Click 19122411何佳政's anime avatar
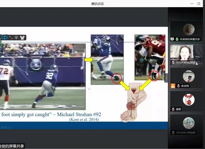The height and width of the screenshot is (149, 205). pyautogui.click(x=188, y=123)
